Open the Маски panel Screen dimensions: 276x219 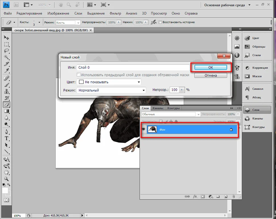click(256, 76)
